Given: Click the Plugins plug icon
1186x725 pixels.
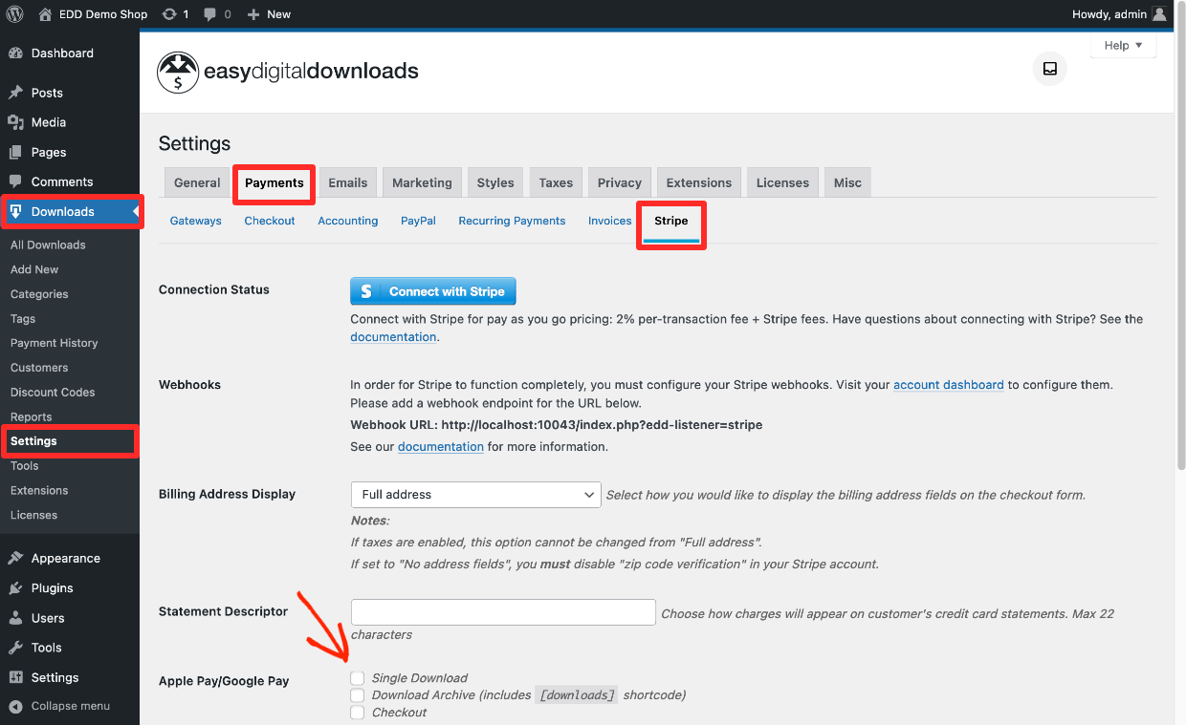Looking at the screenshot, I should pyautogui.click(x=15, y=587).
